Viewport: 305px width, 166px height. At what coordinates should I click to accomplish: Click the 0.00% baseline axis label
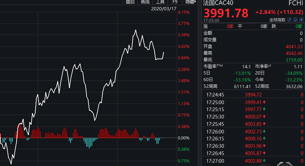coord(183,138)
